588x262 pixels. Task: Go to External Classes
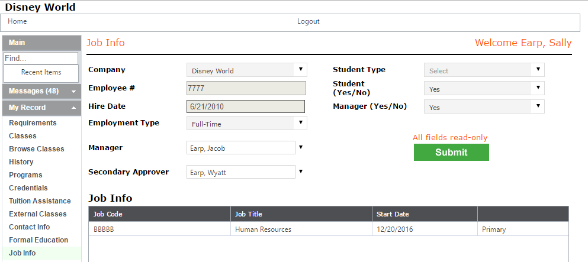[37, 214]
